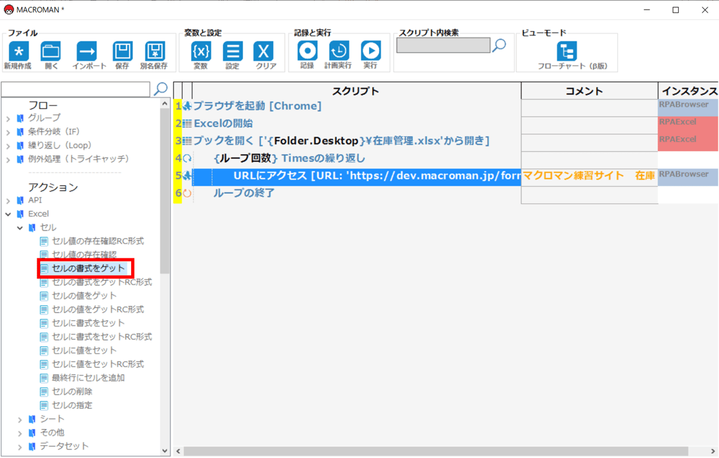719x458 pixels.
Task: Click inside スクリプト内検索 search field
Action: (x=443, y=45)
